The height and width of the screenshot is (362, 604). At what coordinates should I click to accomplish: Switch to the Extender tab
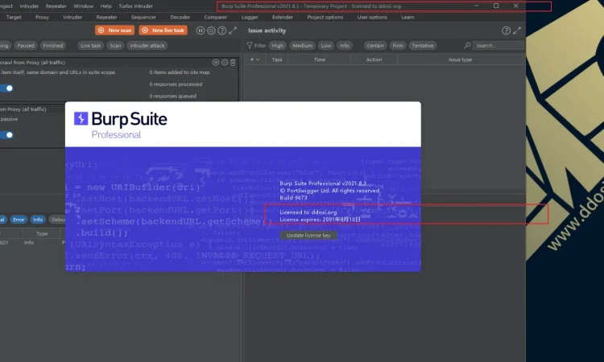point(283,18)
